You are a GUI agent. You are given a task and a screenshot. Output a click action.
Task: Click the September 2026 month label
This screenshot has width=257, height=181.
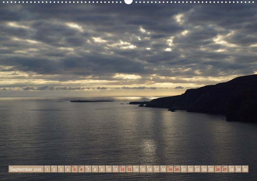coord(26,169)
